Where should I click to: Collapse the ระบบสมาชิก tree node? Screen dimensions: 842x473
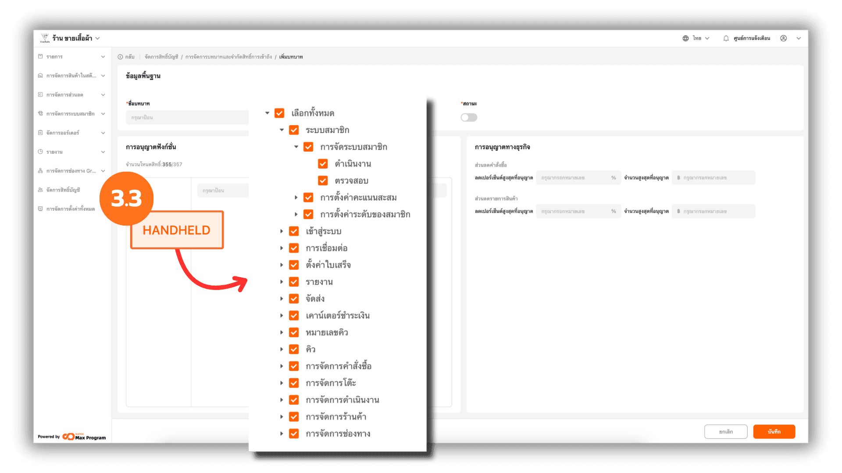tap(282, 130)
